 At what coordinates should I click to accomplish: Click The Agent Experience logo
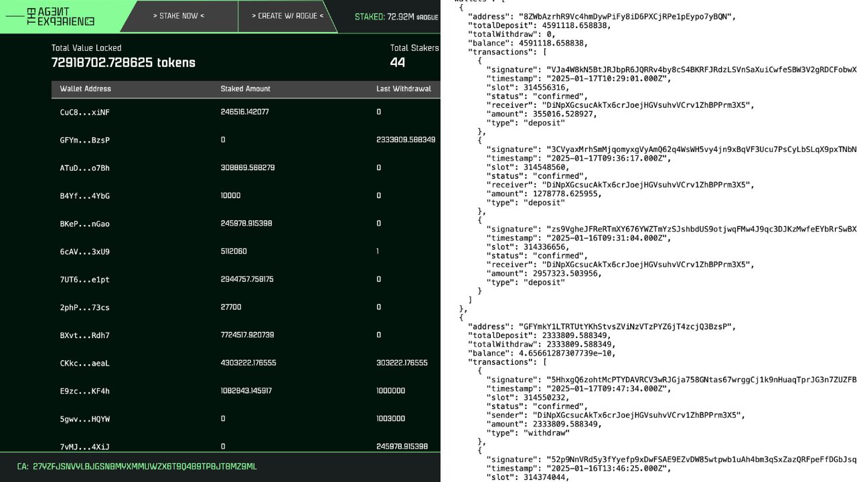[59, 17]
